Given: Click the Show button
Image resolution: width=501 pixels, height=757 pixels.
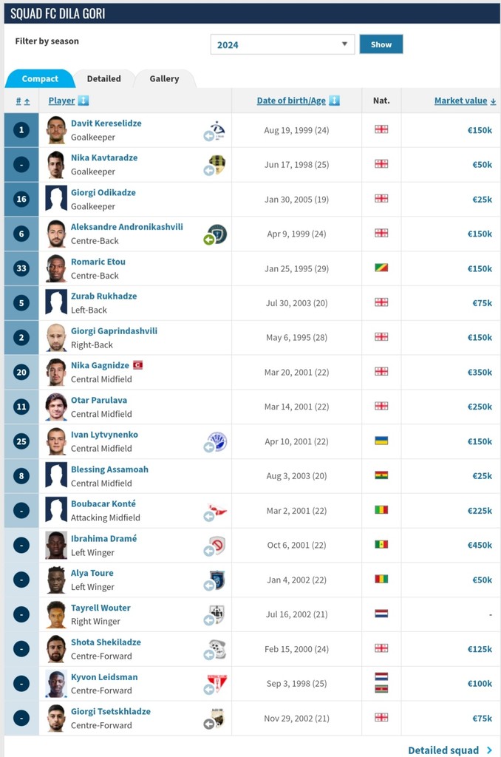Looking at the screenshot, I should coord(381,44).
